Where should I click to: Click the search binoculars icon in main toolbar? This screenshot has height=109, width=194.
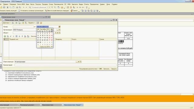pos(30,7)
